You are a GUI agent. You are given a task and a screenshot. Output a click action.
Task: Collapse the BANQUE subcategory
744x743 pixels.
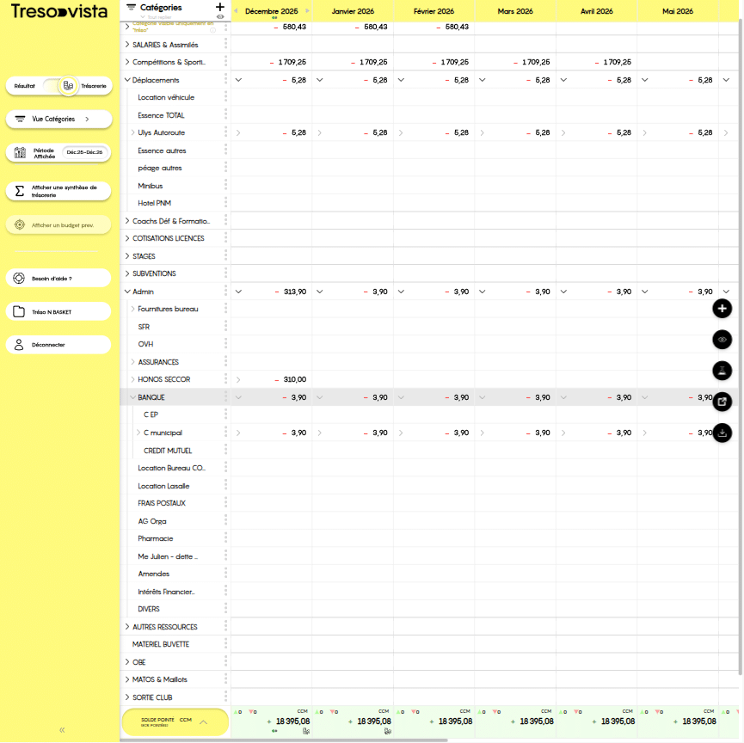pyautogui.click(x=132, y=397)
